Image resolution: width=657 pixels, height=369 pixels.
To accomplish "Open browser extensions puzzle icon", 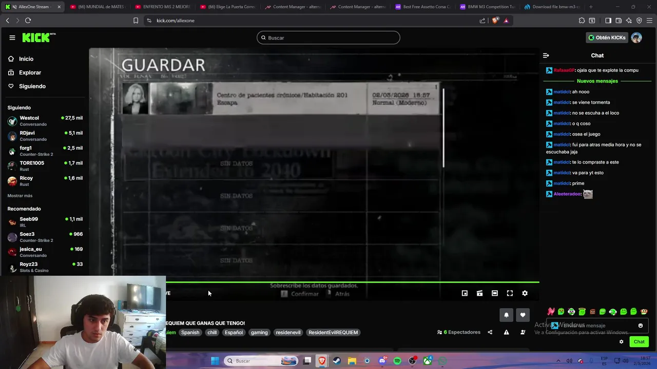I will point(582,20).
